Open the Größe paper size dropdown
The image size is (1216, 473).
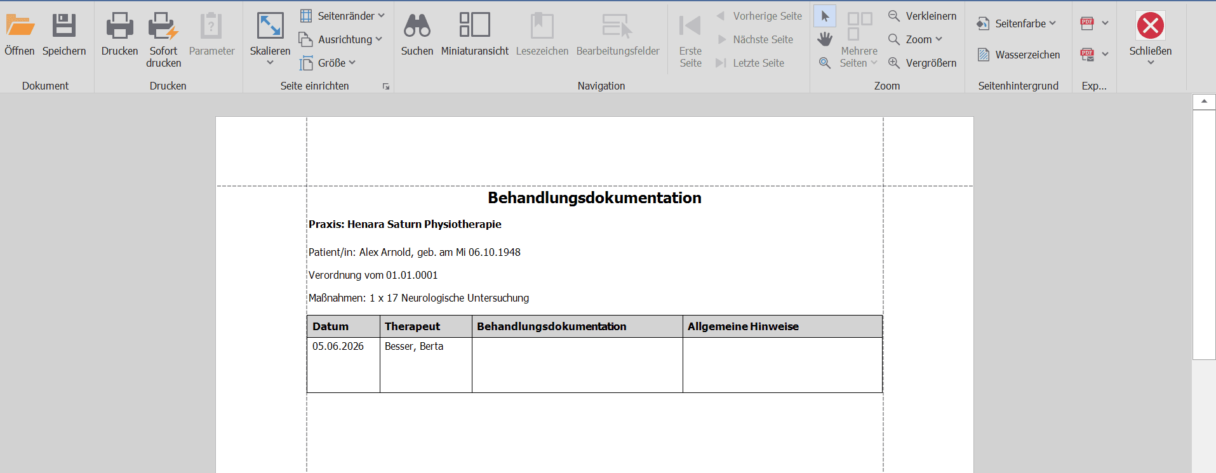click(x=328, y=63)
